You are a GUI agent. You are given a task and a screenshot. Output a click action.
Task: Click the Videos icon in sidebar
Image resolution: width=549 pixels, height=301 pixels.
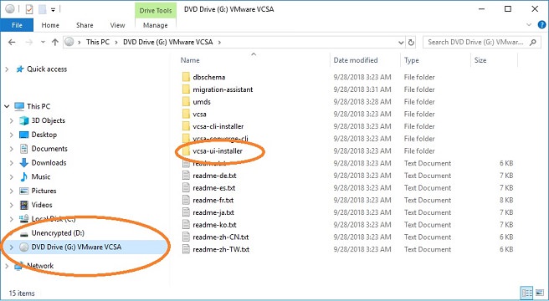[x=23, y=205]
